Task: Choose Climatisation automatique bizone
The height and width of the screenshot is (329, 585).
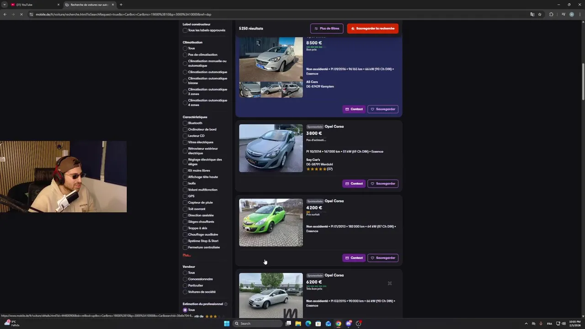Action: click(x=185, y=81)
